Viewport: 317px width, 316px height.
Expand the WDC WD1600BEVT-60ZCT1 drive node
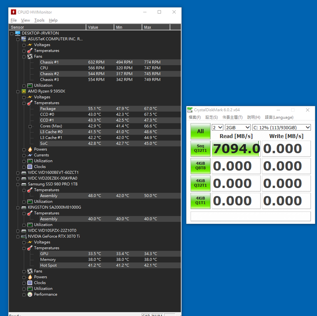tap(18, 173)
